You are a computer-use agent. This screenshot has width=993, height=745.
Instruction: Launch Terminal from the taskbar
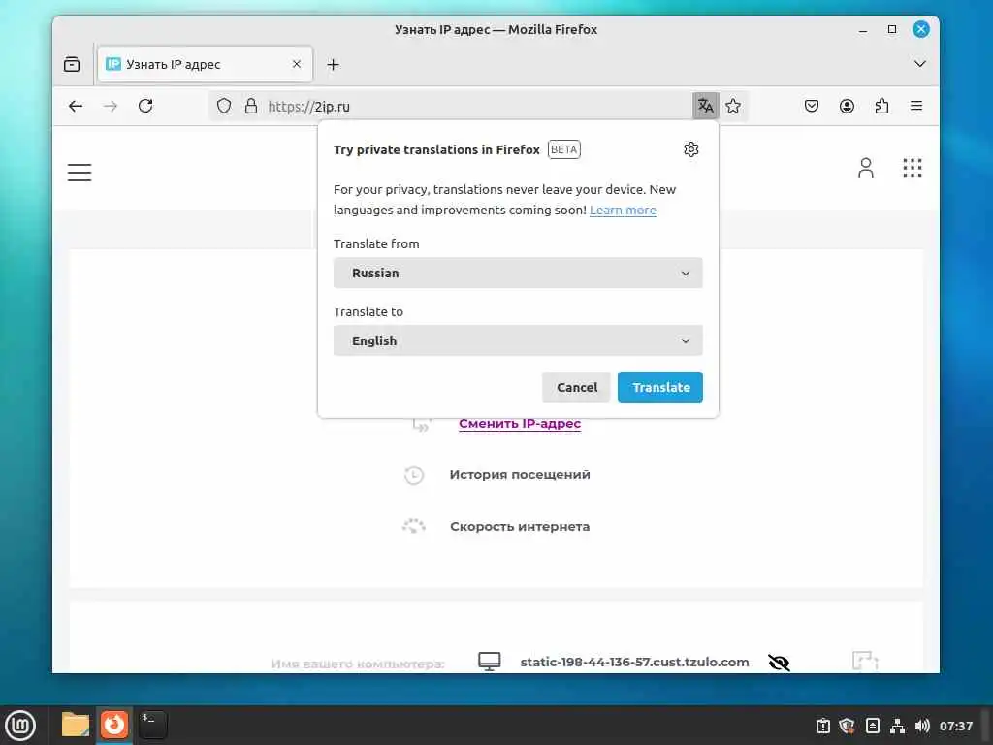click(152, 725)
